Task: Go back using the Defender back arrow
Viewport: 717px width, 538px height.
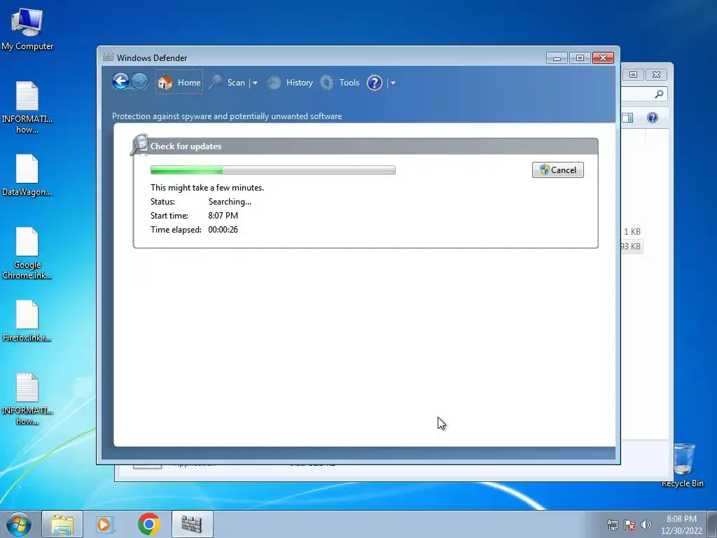Action: 120,82
